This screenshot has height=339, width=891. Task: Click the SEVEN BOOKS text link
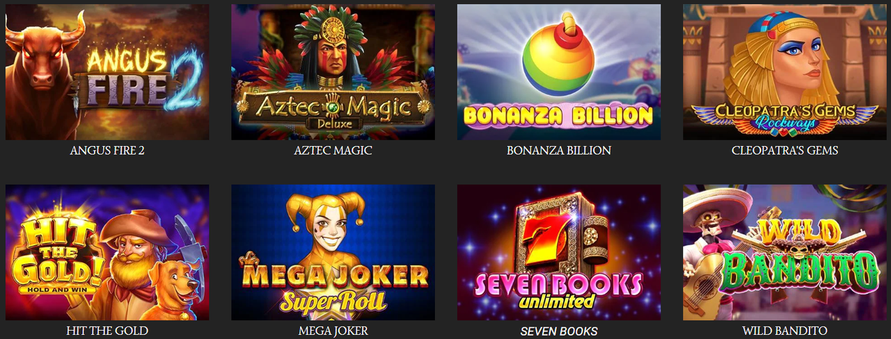pyautogui.click(x=559, y=331)
